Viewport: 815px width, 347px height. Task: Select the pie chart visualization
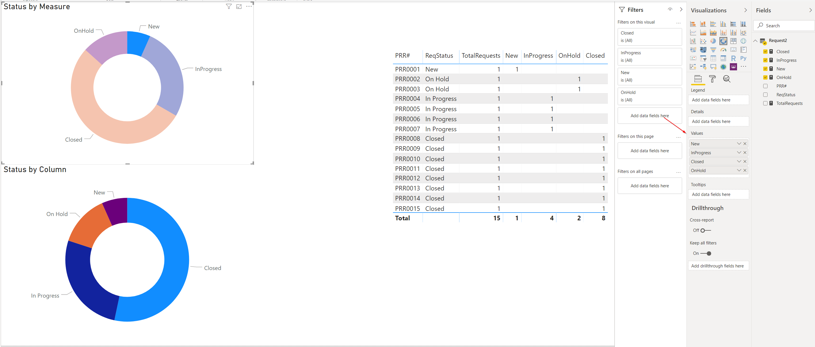(713, 41)
